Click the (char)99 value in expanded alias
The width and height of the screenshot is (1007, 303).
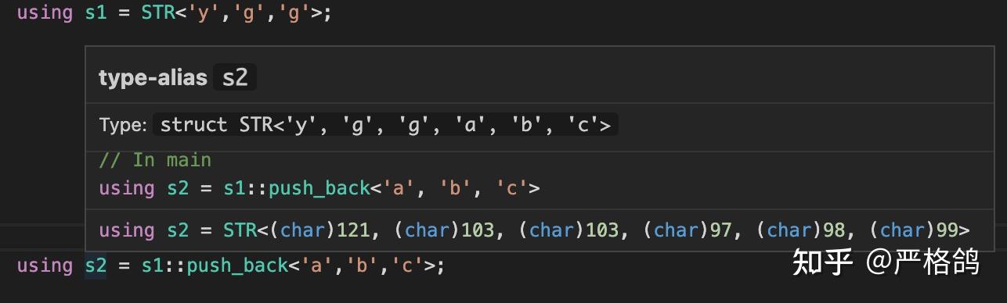coord(914,230)
